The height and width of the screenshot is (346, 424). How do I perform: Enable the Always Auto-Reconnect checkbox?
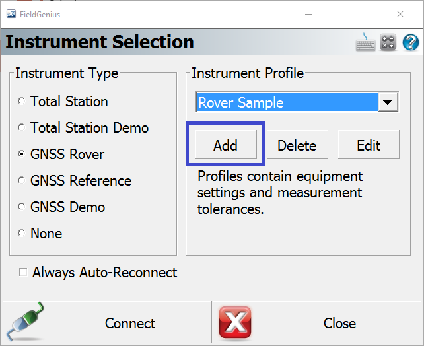click(24, 273)
